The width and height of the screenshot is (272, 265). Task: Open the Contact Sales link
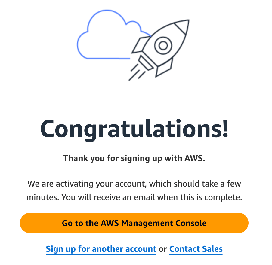pyautogui.click(x=196, y=249)
